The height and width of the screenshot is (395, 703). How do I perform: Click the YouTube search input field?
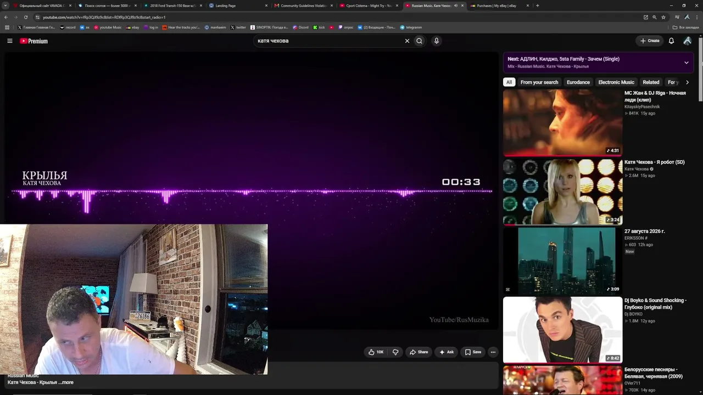(x=328, y=41)
